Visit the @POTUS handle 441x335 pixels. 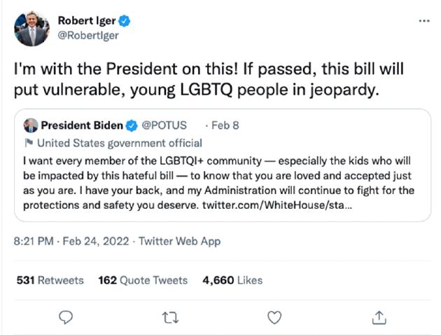pyautogui.click(x=164, y=125)
